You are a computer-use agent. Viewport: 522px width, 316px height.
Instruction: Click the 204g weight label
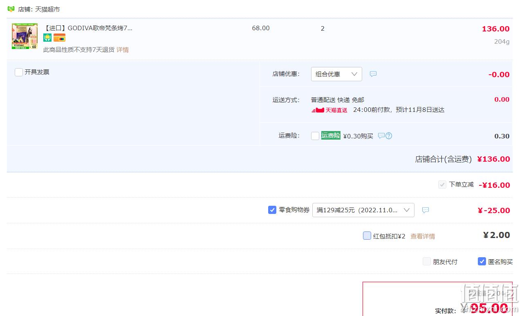(x=502, y=42)
